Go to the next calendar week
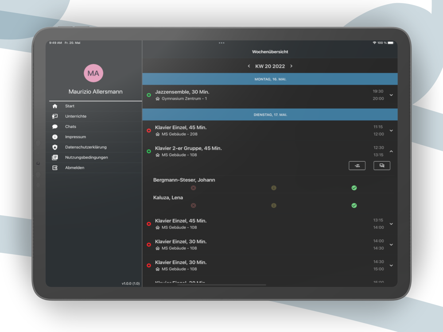The image size is (443, 332). pos(291,66)
